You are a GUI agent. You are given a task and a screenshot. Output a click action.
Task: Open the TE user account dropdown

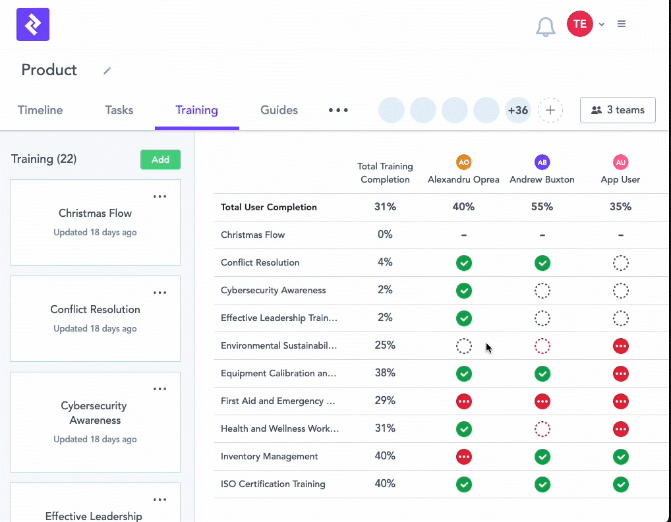pyautogui.click(x=586, y=24)
